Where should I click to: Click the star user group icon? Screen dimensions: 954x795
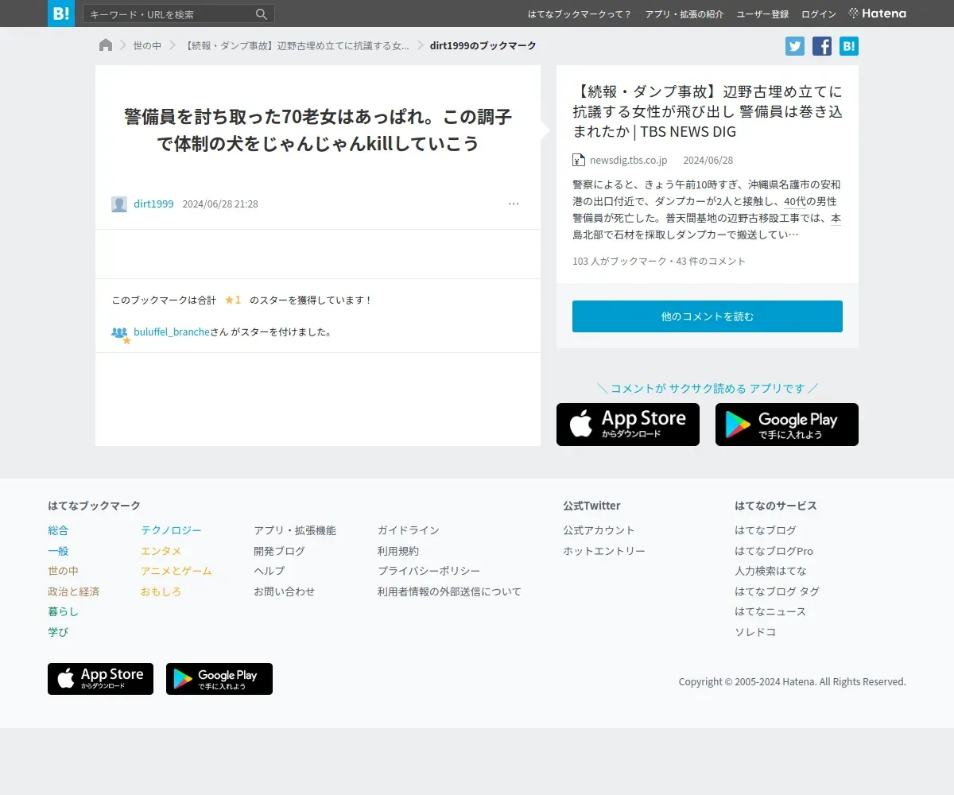coord(120,334)
